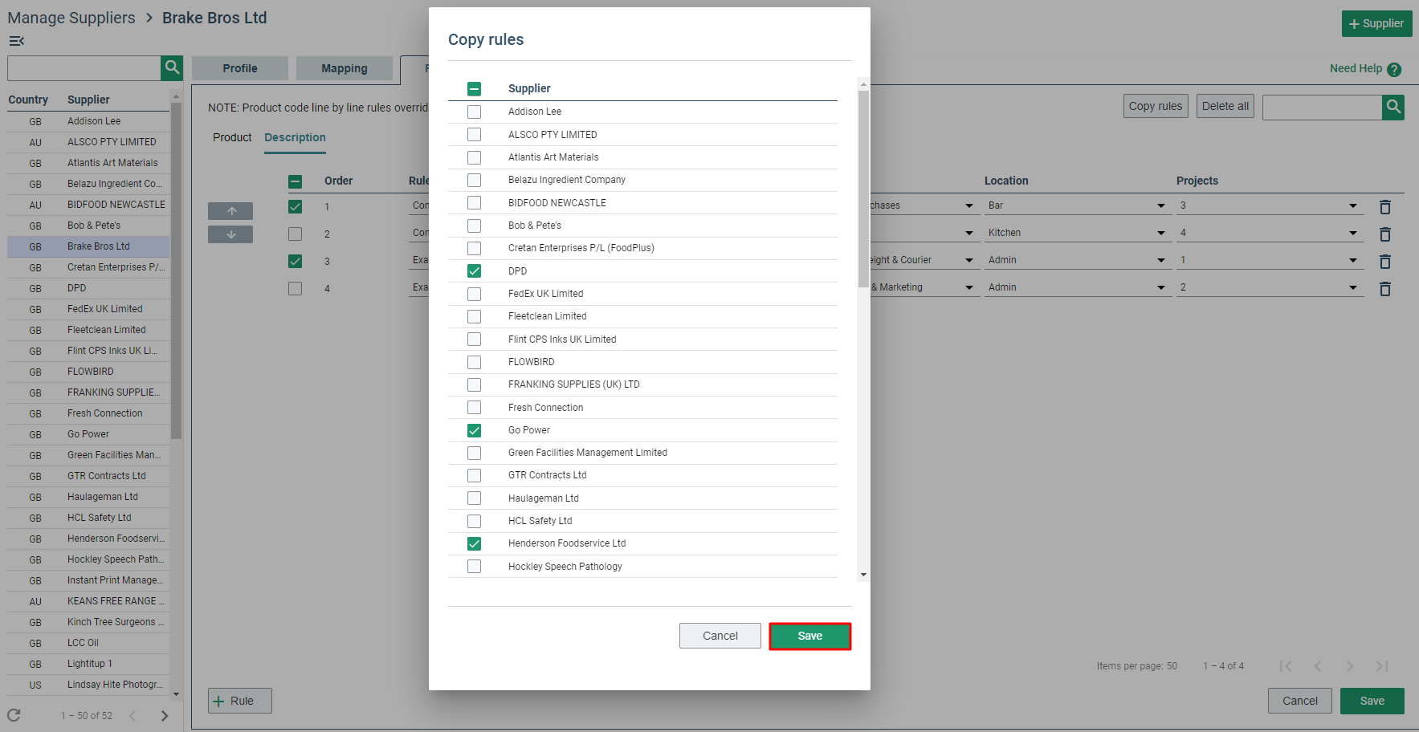
Task: Click the dialog supplier list scrollbar
Action: (863, 189)
